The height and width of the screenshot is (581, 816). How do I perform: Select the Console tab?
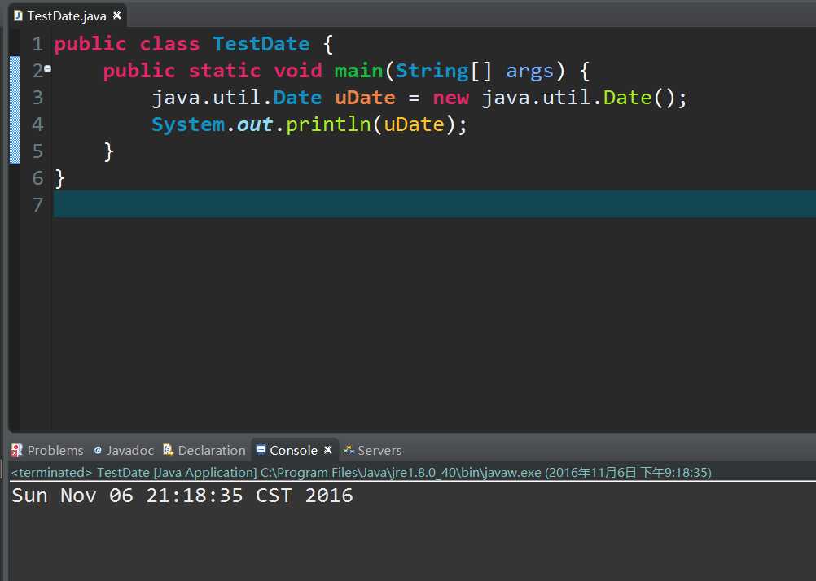pyautogui.click(x=293, y=450)
